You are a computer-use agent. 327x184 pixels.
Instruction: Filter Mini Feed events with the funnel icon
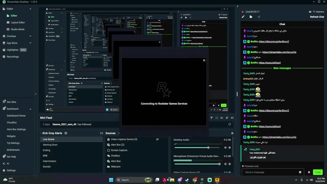tap(212, 118)
